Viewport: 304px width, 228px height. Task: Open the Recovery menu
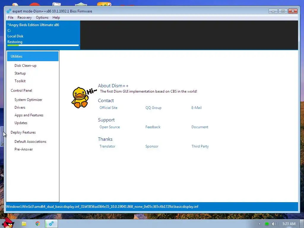click(25, 18)
